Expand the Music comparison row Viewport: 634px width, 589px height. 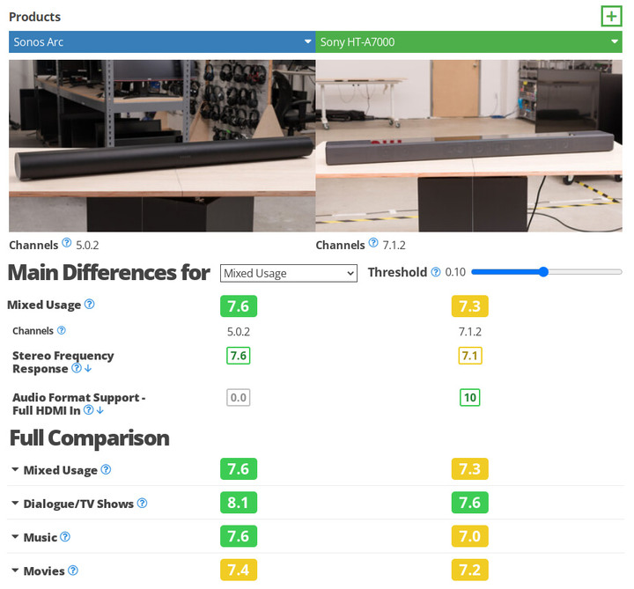[15, 536]
